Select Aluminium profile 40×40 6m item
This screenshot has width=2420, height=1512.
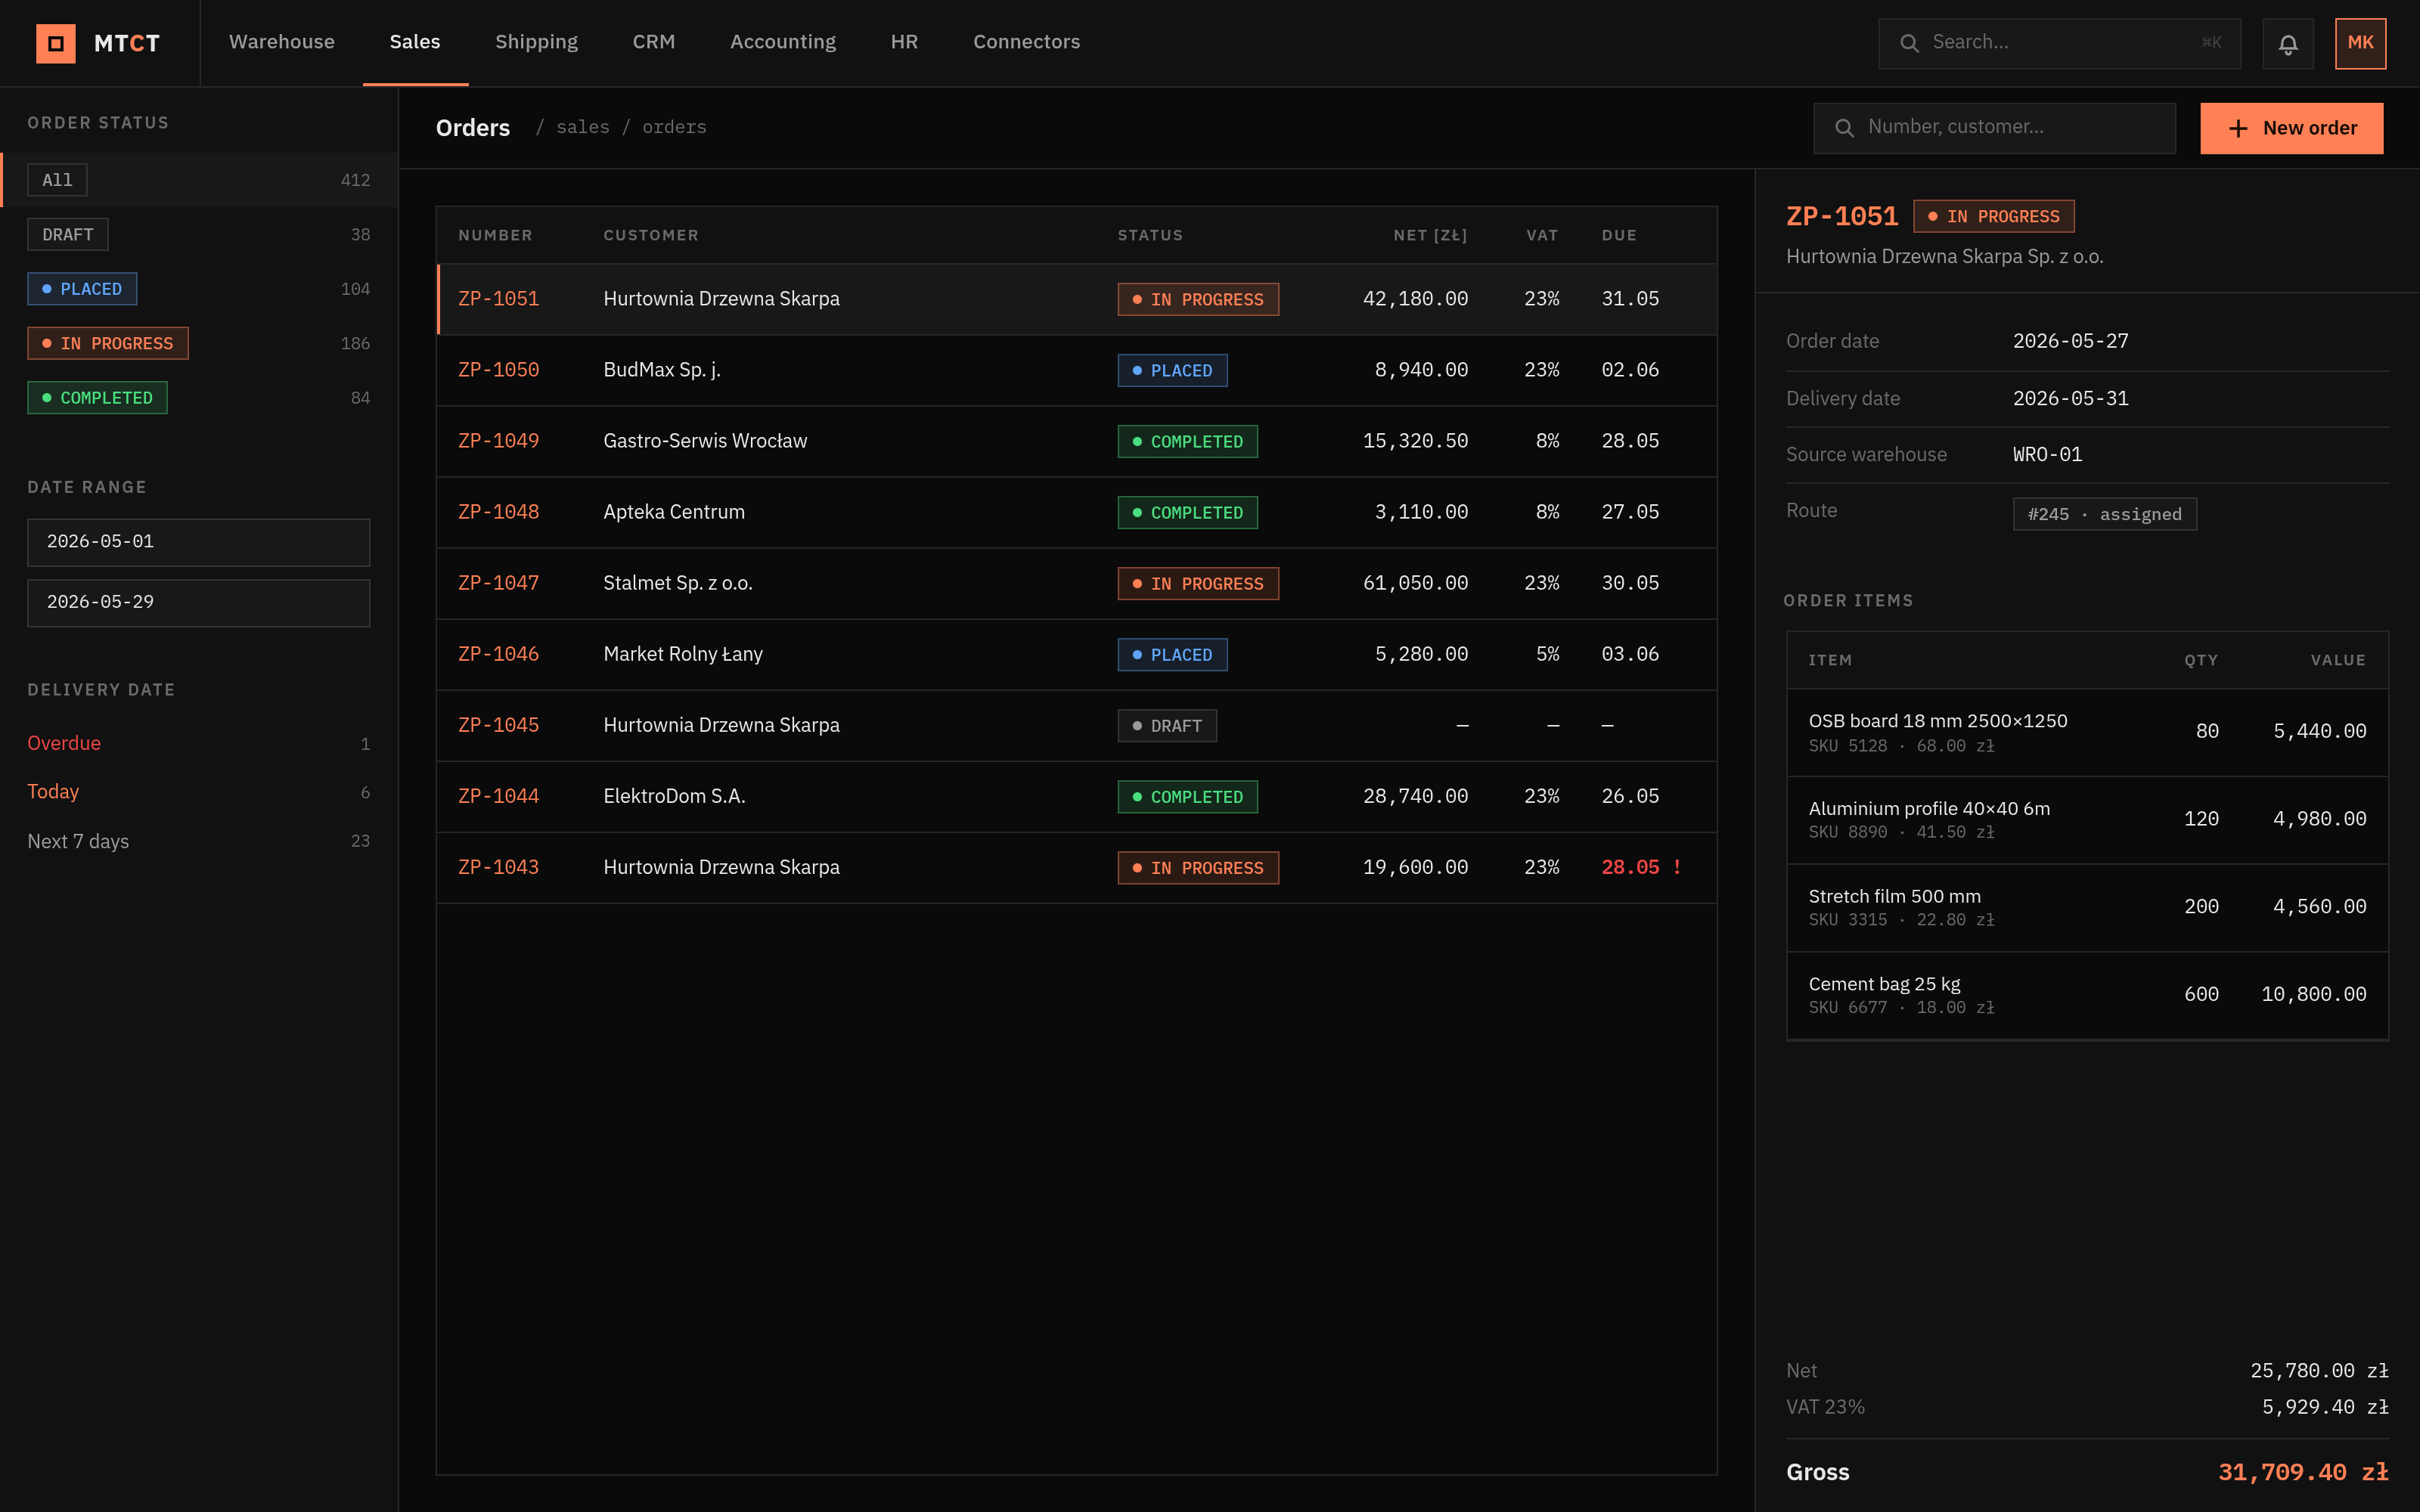pyautogui.click(x=2087, y=820)
